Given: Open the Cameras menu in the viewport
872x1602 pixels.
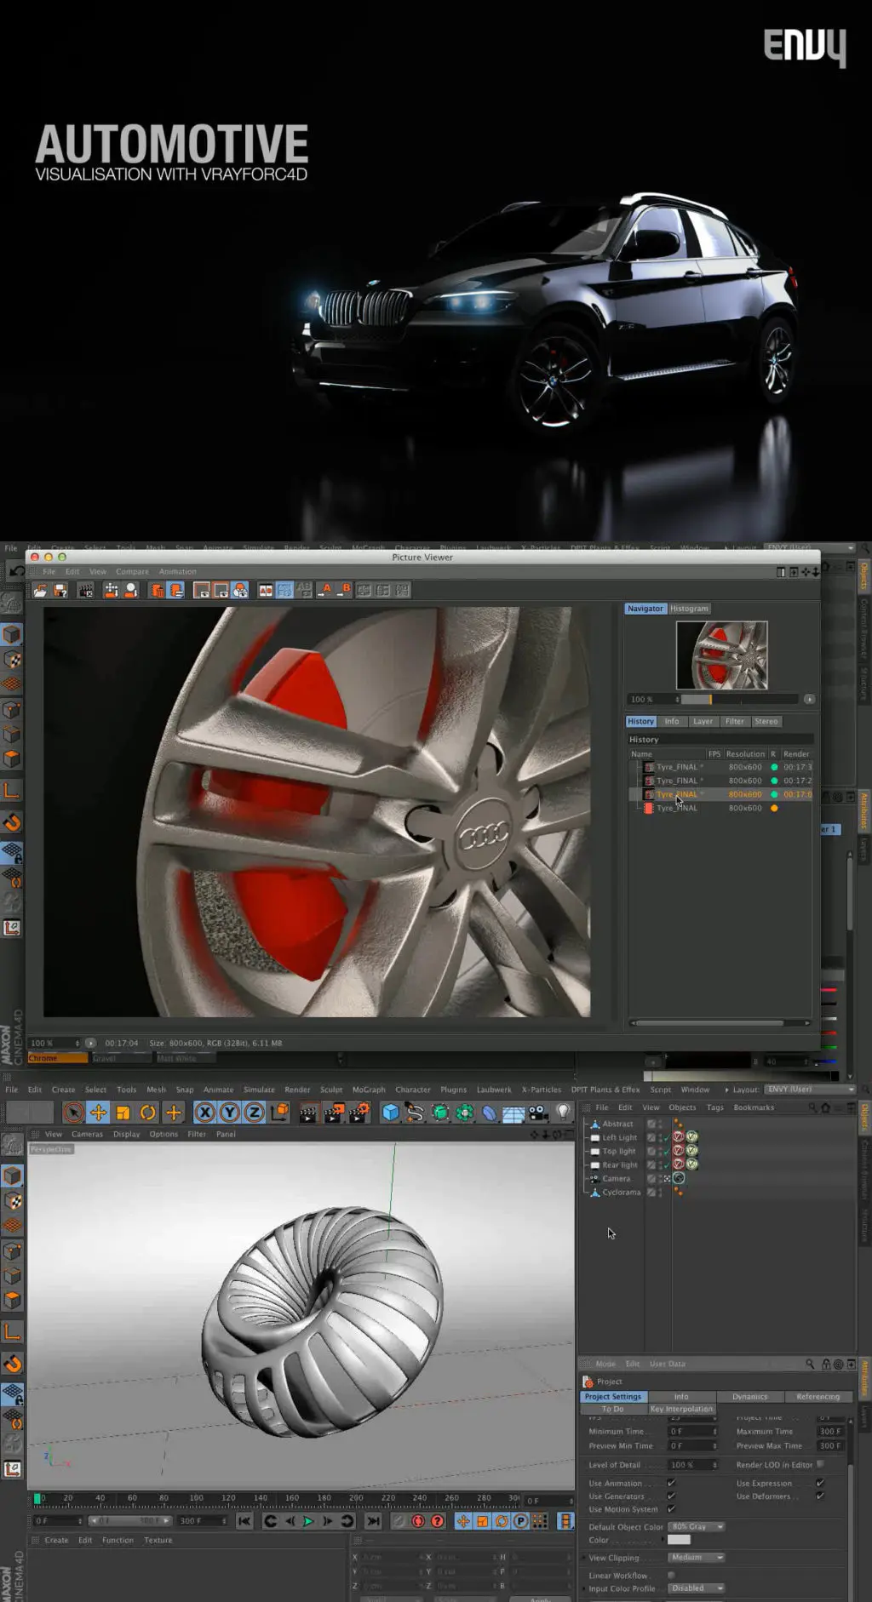Looking at the screenshot, I should click(87, 1134).
